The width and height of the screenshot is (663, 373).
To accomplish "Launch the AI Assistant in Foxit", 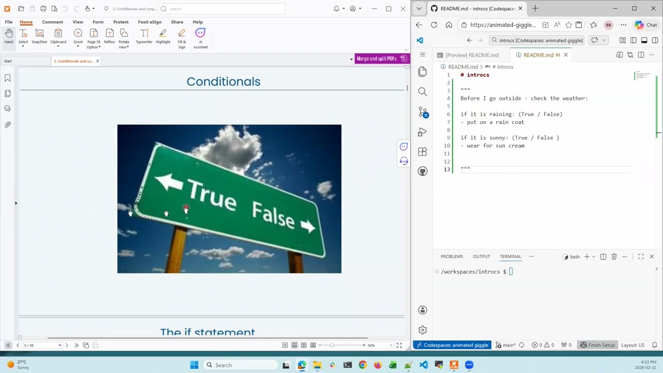I will pos(200,39).
